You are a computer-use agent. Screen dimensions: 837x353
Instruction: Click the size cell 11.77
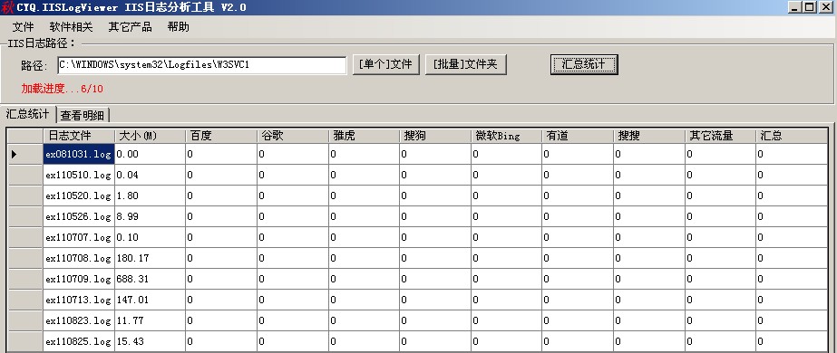tap(150, 320)
